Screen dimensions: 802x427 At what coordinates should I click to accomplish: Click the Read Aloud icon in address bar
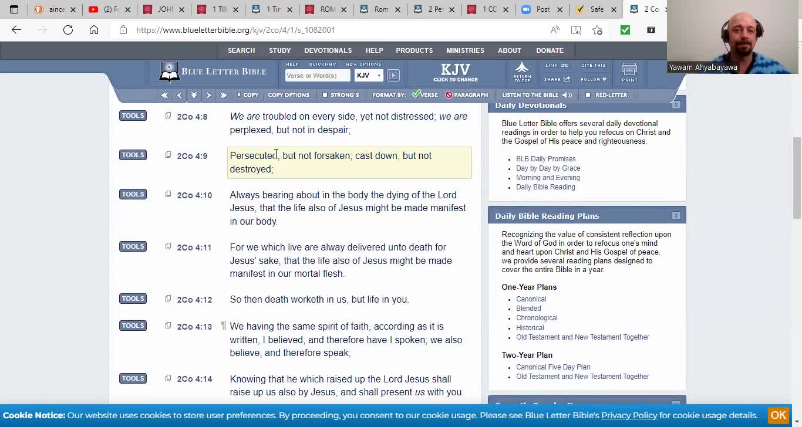(x=555, y=30)
